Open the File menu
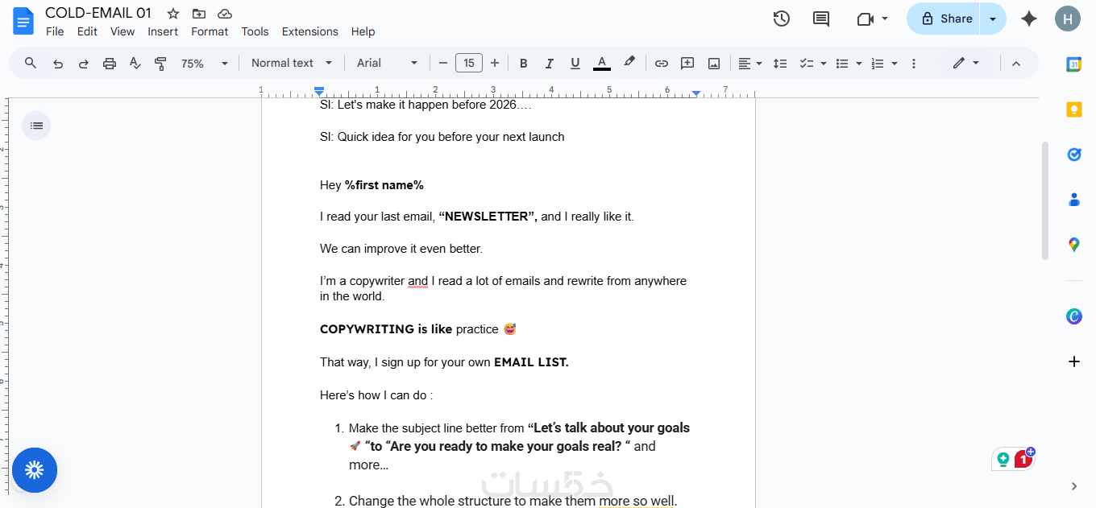 (x=55, y=31)
